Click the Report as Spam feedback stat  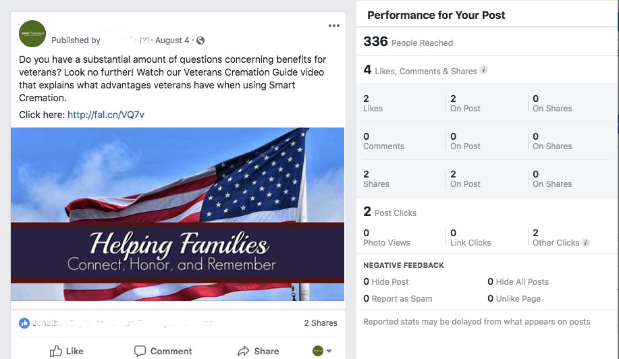398,299
